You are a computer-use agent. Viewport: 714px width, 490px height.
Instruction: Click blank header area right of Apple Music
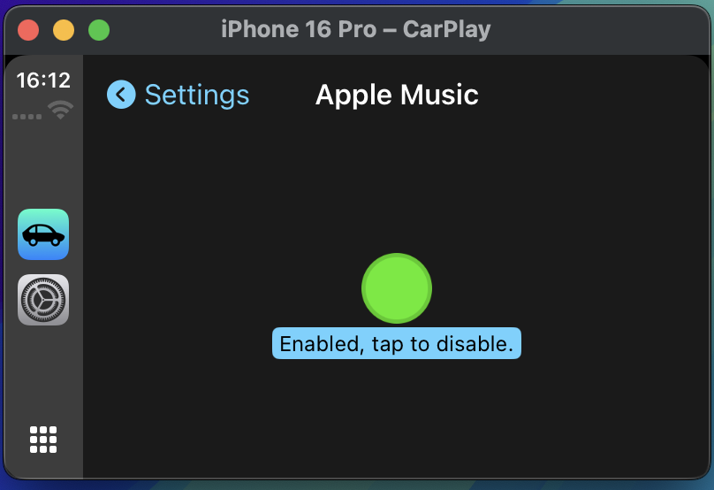point(592,95)
